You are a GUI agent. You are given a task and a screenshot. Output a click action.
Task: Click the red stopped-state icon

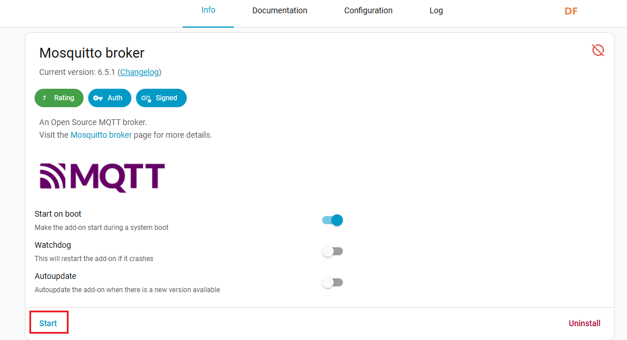coord(598,50)
